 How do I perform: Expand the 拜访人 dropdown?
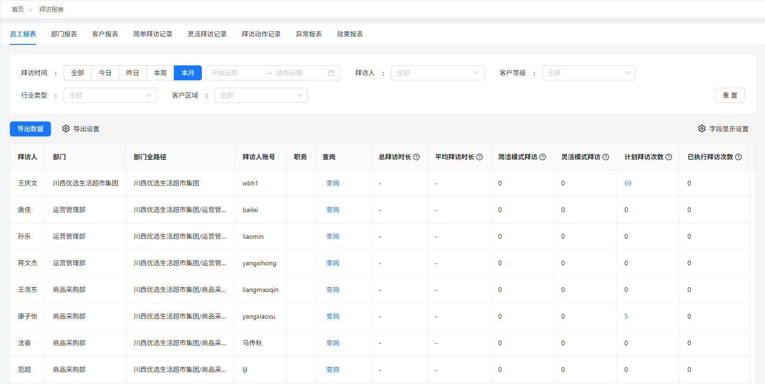click(437, 73)
